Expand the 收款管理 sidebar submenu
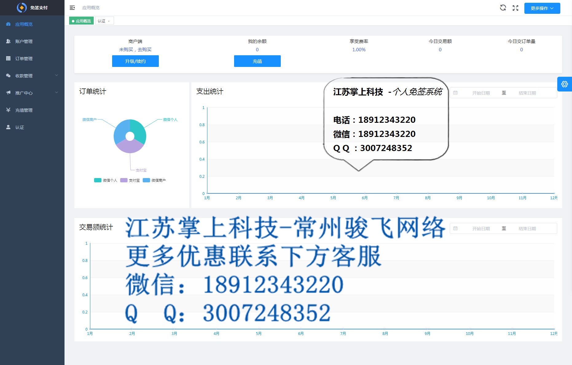572x365 pixels. click(57, 76)
